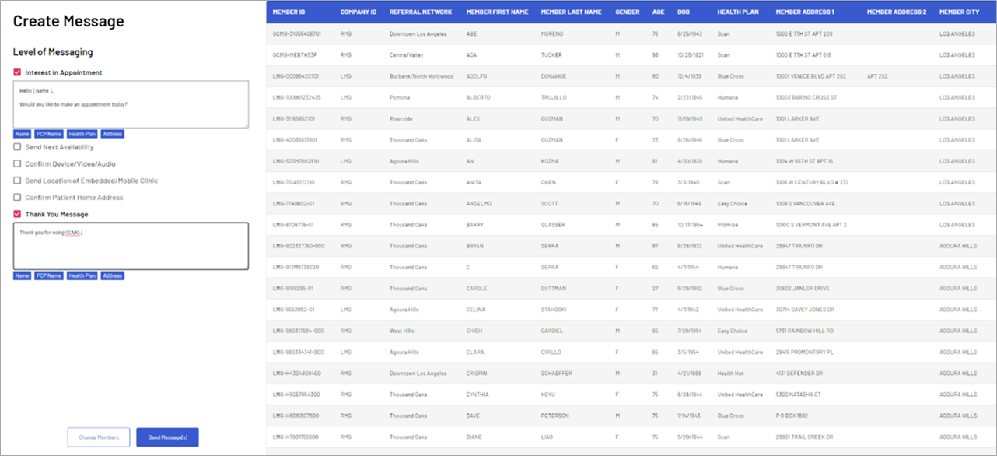Insert Address tag under appointment message
The height and width of the screenshot is (456, 997).
click(x=112, y=134)
